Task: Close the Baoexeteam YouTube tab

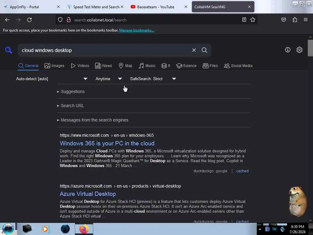Action: [186, 7]
